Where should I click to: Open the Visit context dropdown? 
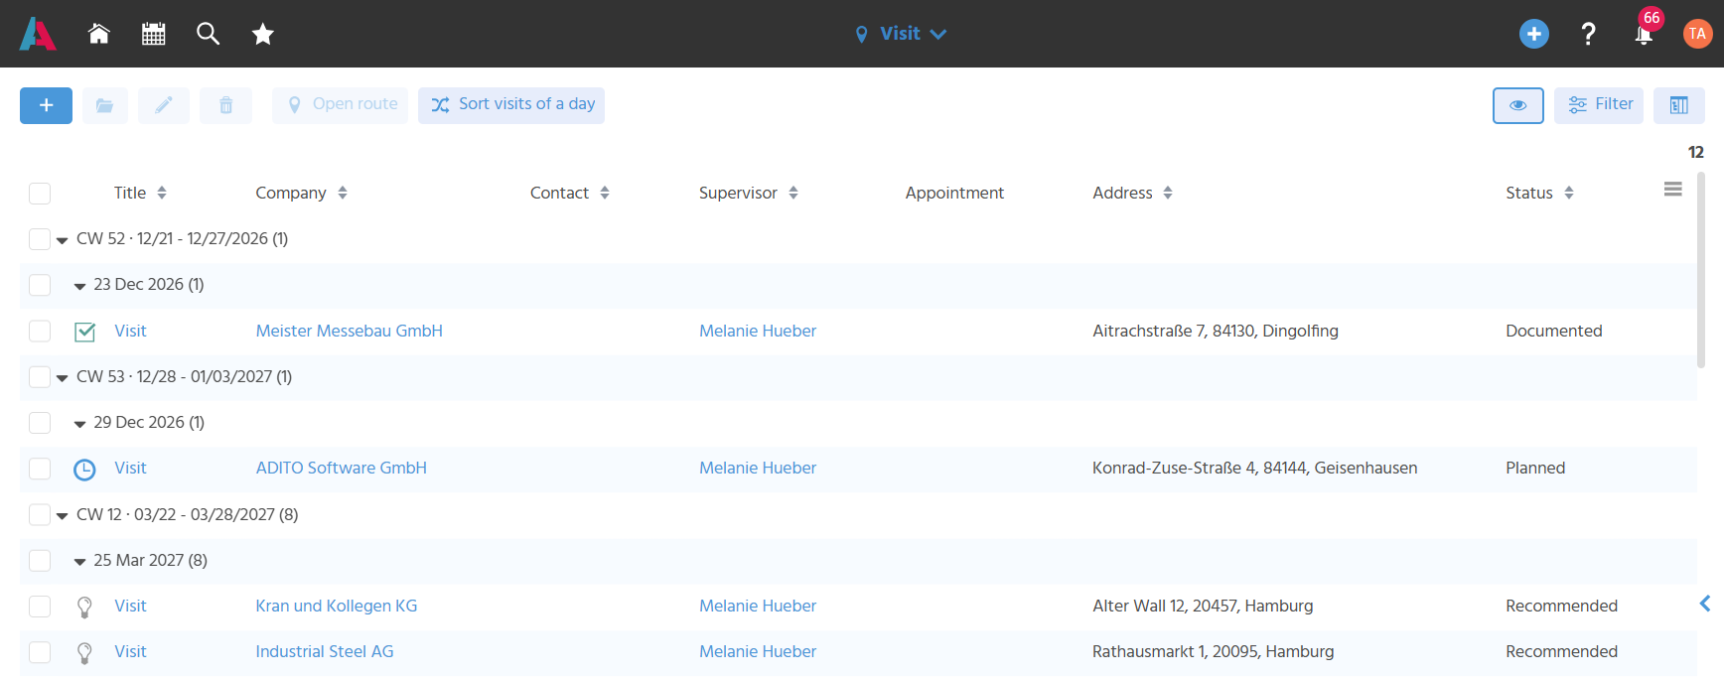pos(901,34)
